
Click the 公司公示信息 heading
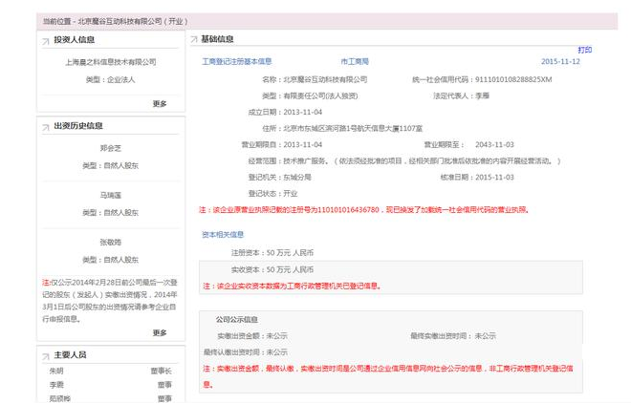pyautogui.click(x=237, y=320)
